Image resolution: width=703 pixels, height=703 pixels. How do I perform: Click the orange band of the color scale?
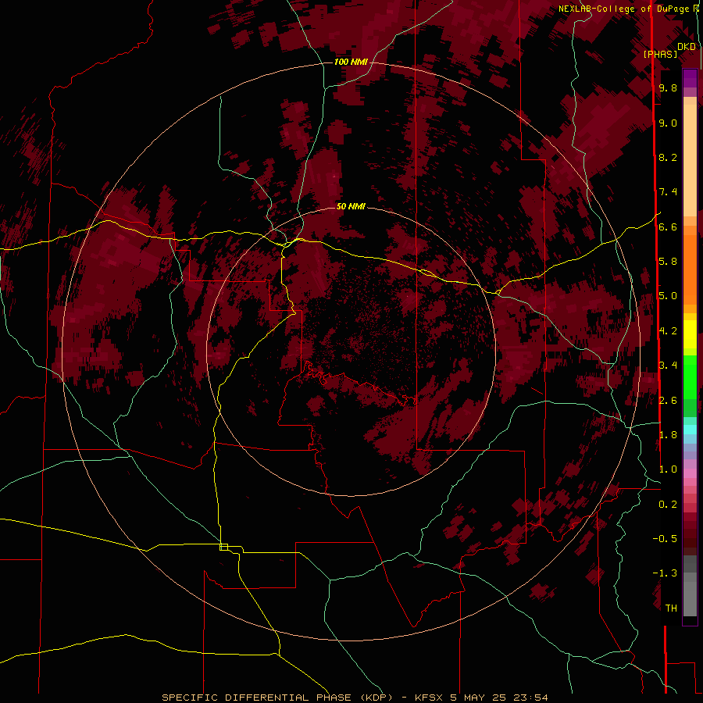[690, 270]
